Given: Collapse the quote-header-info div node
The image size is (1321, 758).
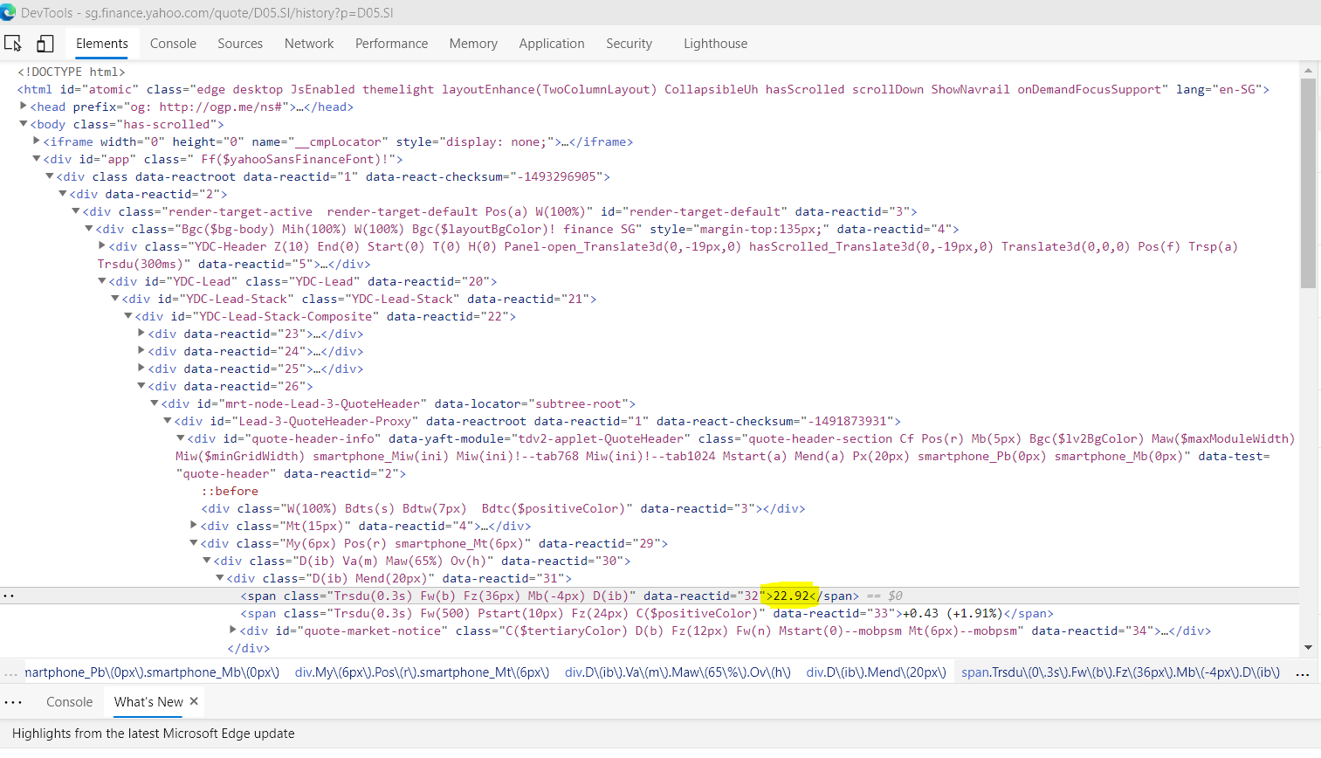Looking at the screenshot, I should click(181, 438).
